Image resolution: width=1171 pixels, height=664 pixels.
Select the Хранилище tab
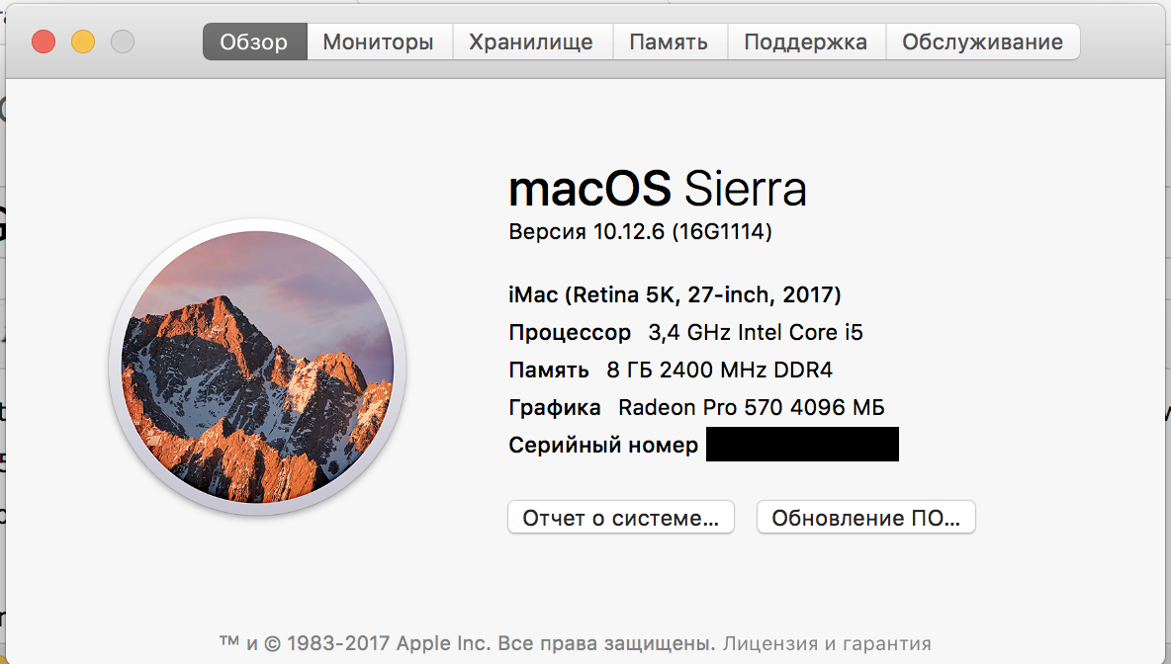pyautogui.click(x=531, y=41)
